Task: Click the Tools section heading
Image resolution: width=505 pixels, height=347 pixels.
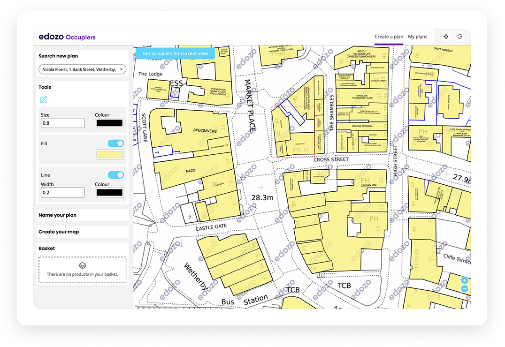Action: 45,87
